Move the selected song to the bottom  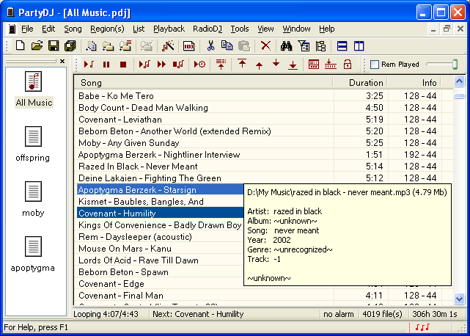coord(293,65)
